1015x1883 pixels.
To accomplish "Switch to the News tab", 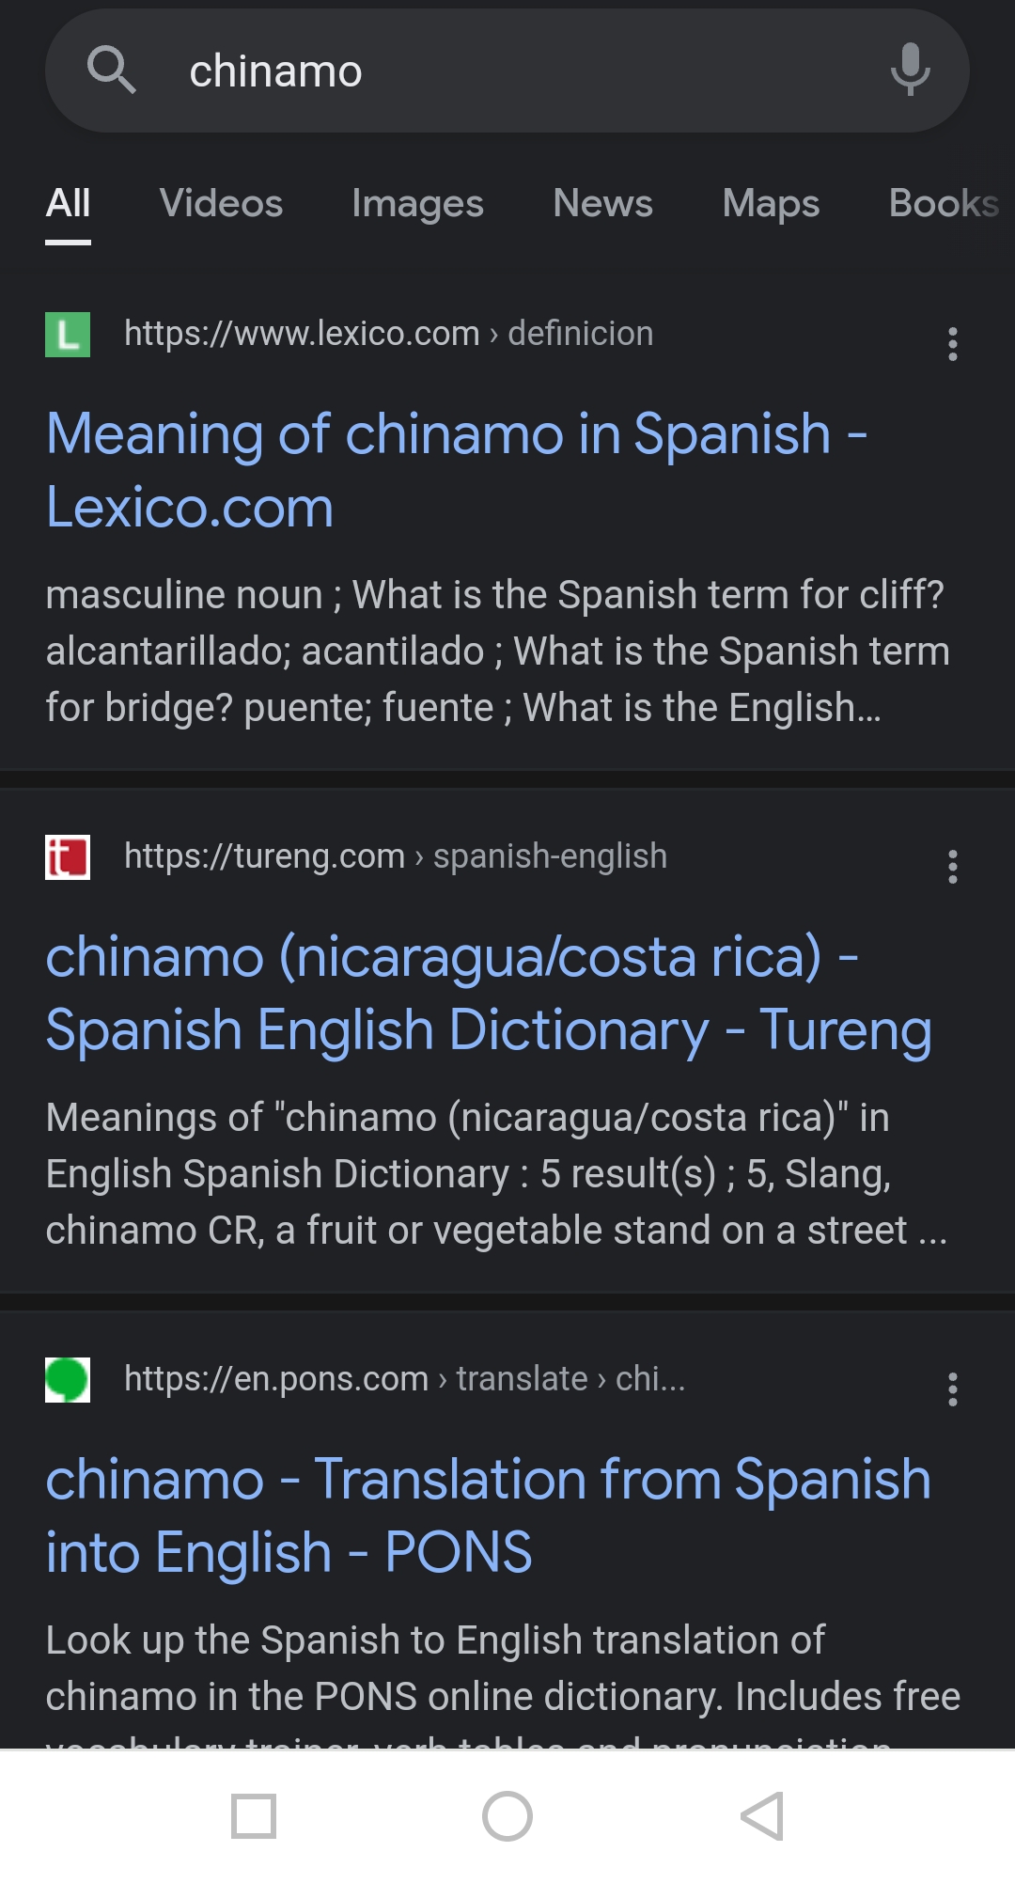I will pyautogui.click(x=602, y=204).
